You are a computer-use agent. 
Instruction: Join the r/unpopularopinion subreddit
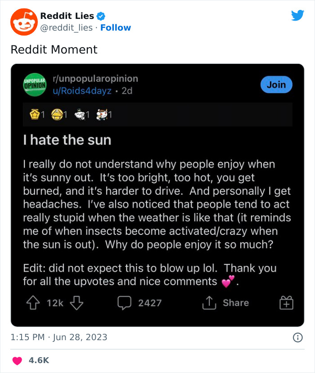tap(276, 85)
